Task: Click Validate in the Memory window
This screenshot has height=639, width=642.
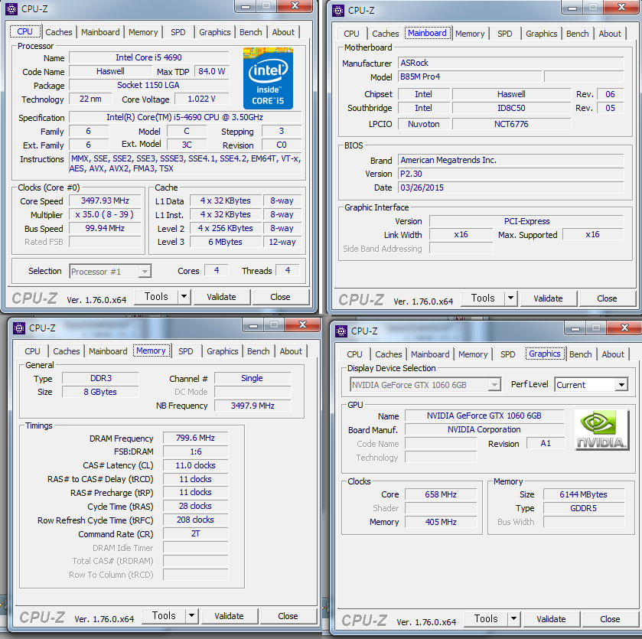Action: (x=230, y=616)
